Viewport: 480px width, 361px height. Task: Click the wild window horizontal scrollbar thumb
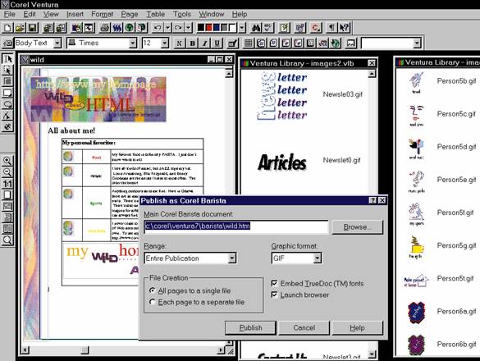pos(85,350)
